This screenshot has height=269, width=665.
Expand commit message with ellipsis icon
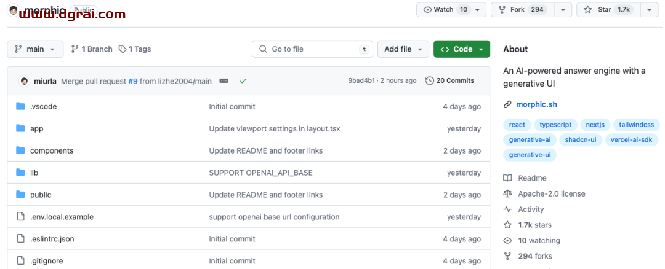coord(224,81)
